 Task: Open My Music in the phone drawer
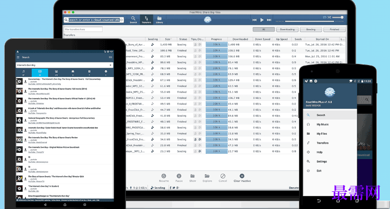tap(330, 124)
